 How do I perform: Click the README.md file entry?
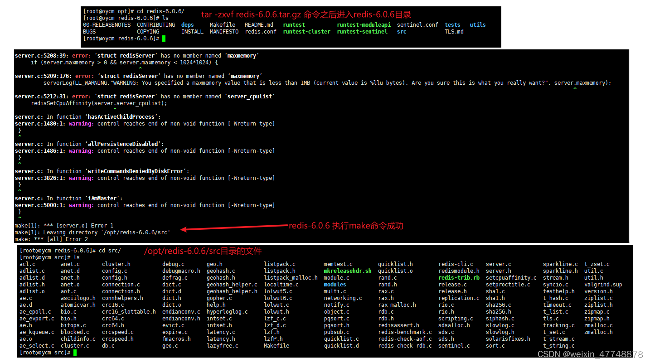(x=259, y=24)
